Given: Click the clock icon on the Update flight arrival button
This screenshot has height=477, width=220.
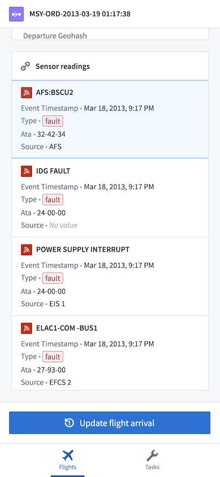Looking at the screenshot, I should click(69, 423).
